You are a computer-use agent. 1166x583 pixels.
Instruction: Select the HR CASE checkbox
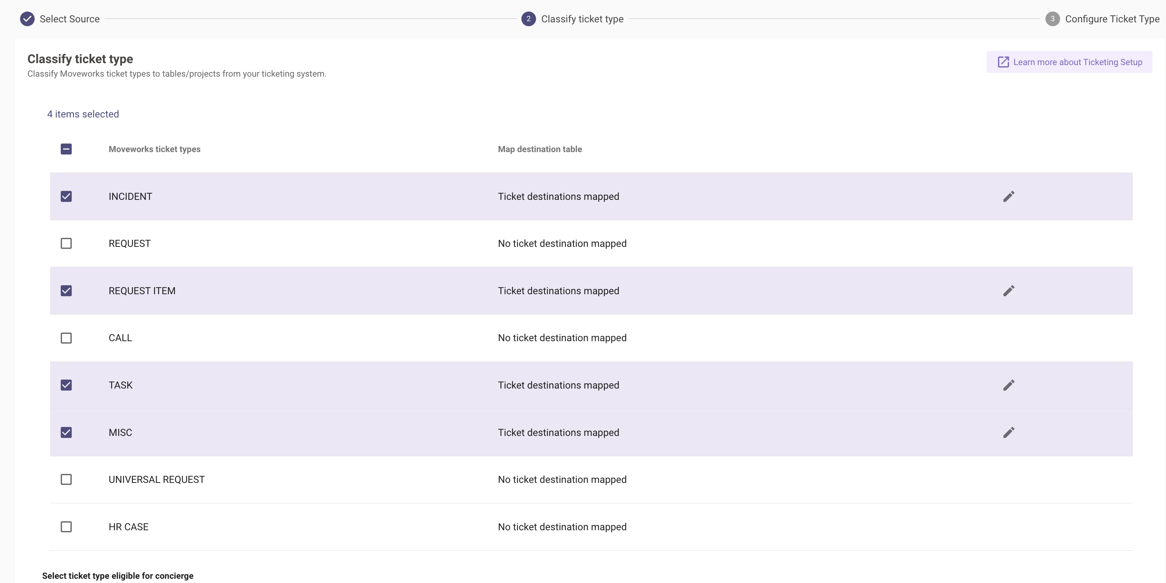pyautogui.click(x=66, y=527)
